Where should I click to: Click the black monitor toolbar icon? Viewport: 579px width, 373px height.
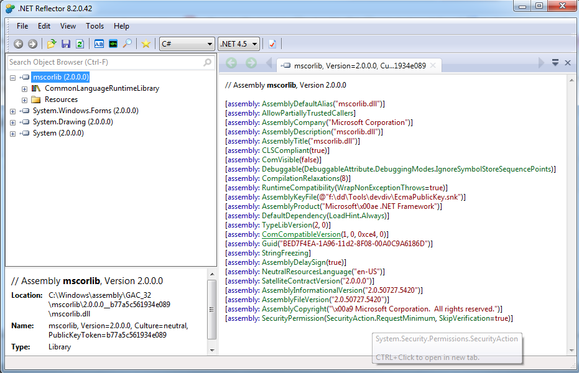click(113, 44)
